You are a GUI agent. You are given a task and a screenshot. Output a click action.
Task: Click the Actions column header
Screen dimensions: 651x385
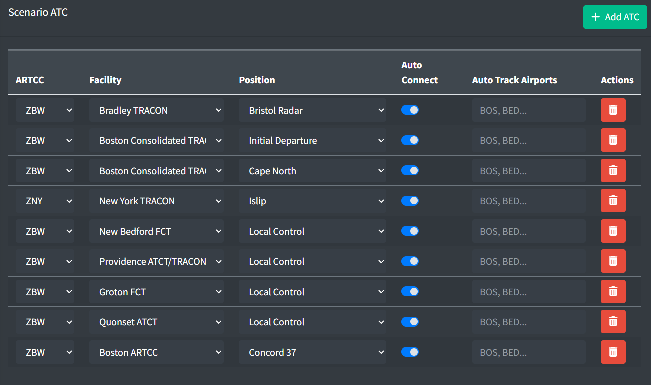pos(617,80)
